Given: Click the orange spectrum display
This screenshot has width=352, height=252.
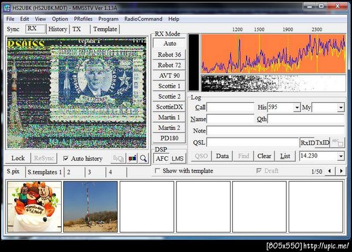Looking at the screenshot, I should click(273, 53).
